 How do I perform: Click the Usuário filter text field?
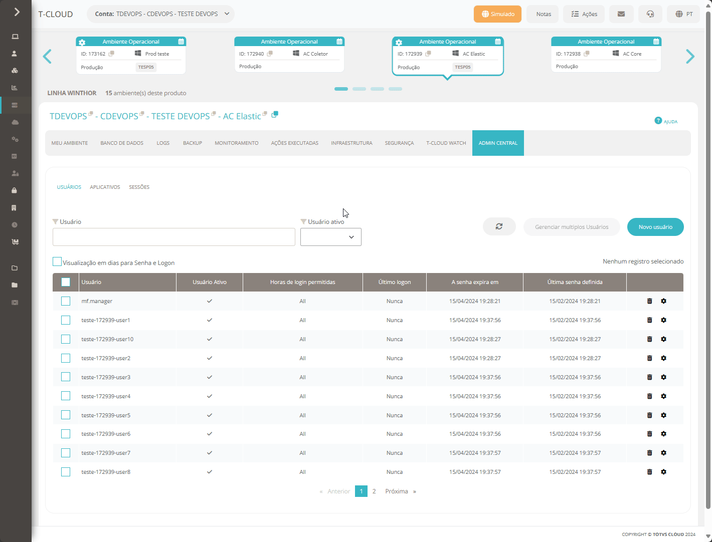(x=174, y=237)
